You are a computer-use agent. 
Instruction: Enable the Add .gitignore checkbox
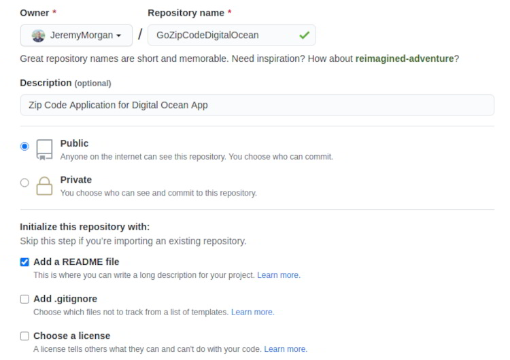[x=24, y=299]
